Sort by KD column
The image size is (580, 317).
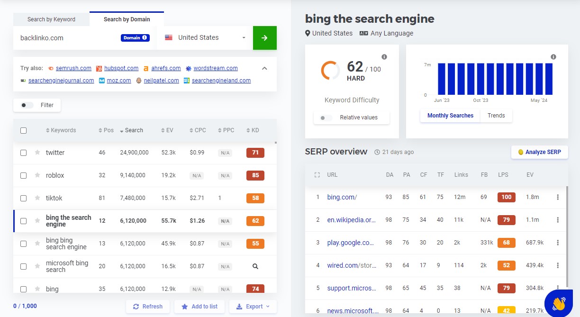point(253,130)
